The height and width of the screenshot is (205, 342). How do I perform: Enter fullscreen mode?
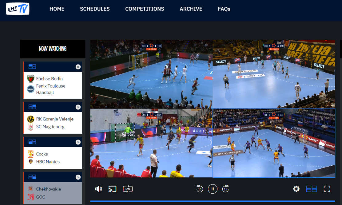[327, 189]
